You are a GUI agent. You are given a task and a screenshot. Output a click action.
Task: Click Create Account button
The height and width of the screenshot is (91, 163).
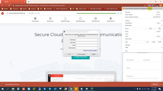(80, 58)
